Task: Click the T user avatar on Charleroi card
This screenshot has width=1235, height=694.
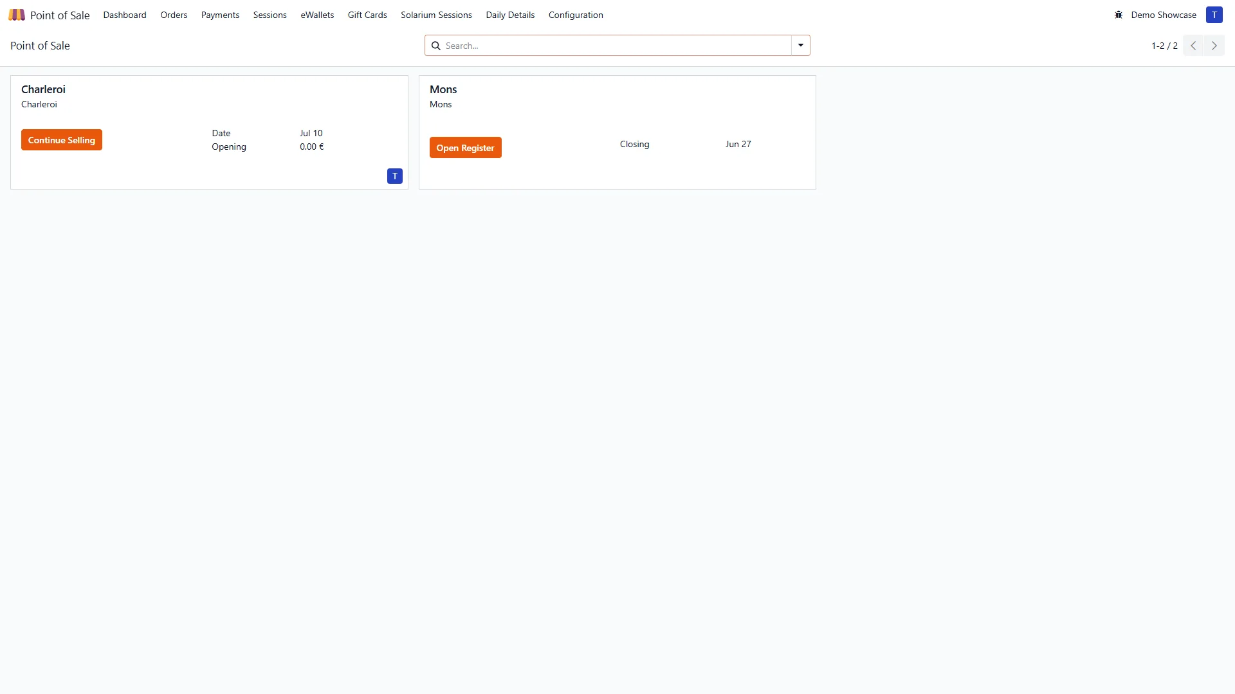Action: [395, 176]
